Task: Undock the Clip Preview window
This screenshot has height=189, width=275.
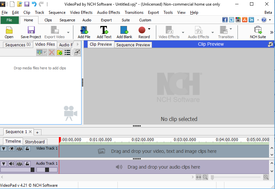Action: click(270, 44)
